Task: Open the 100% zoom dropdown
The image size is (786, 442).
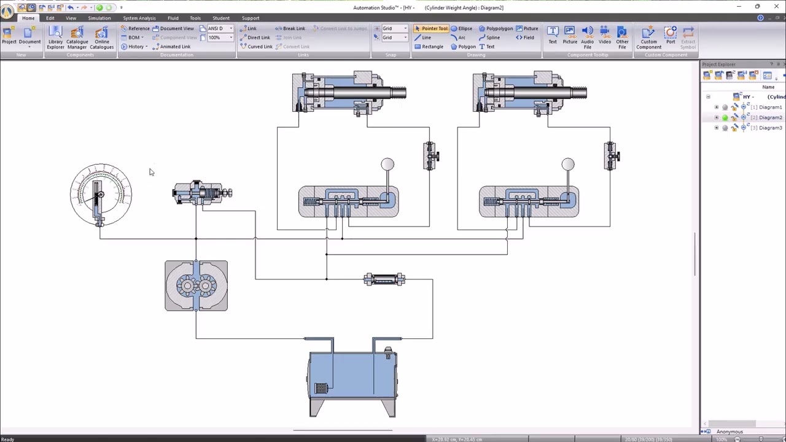Action: click(231, 37)
